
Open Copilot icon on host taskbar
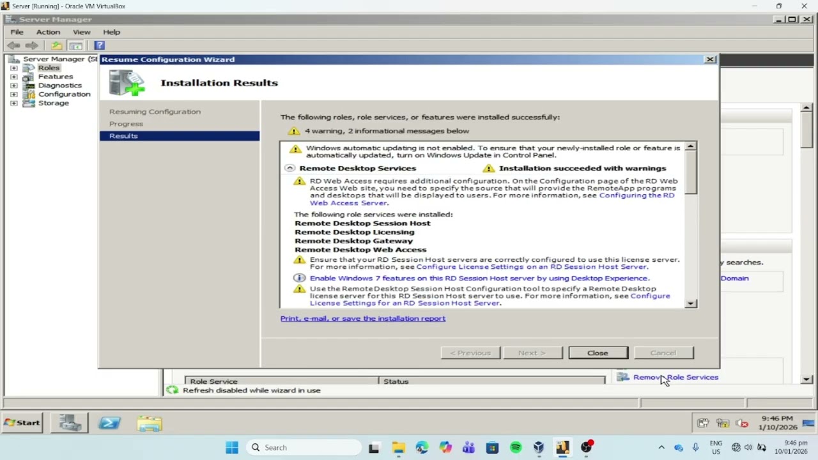(445, 447)
